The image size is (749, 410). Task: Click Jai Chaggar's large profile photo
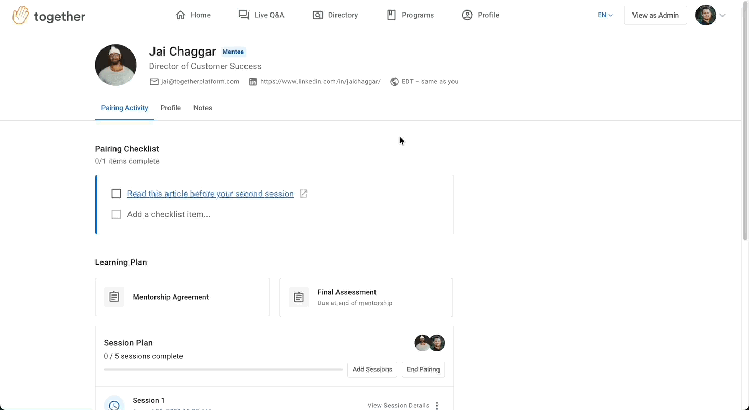115,65
